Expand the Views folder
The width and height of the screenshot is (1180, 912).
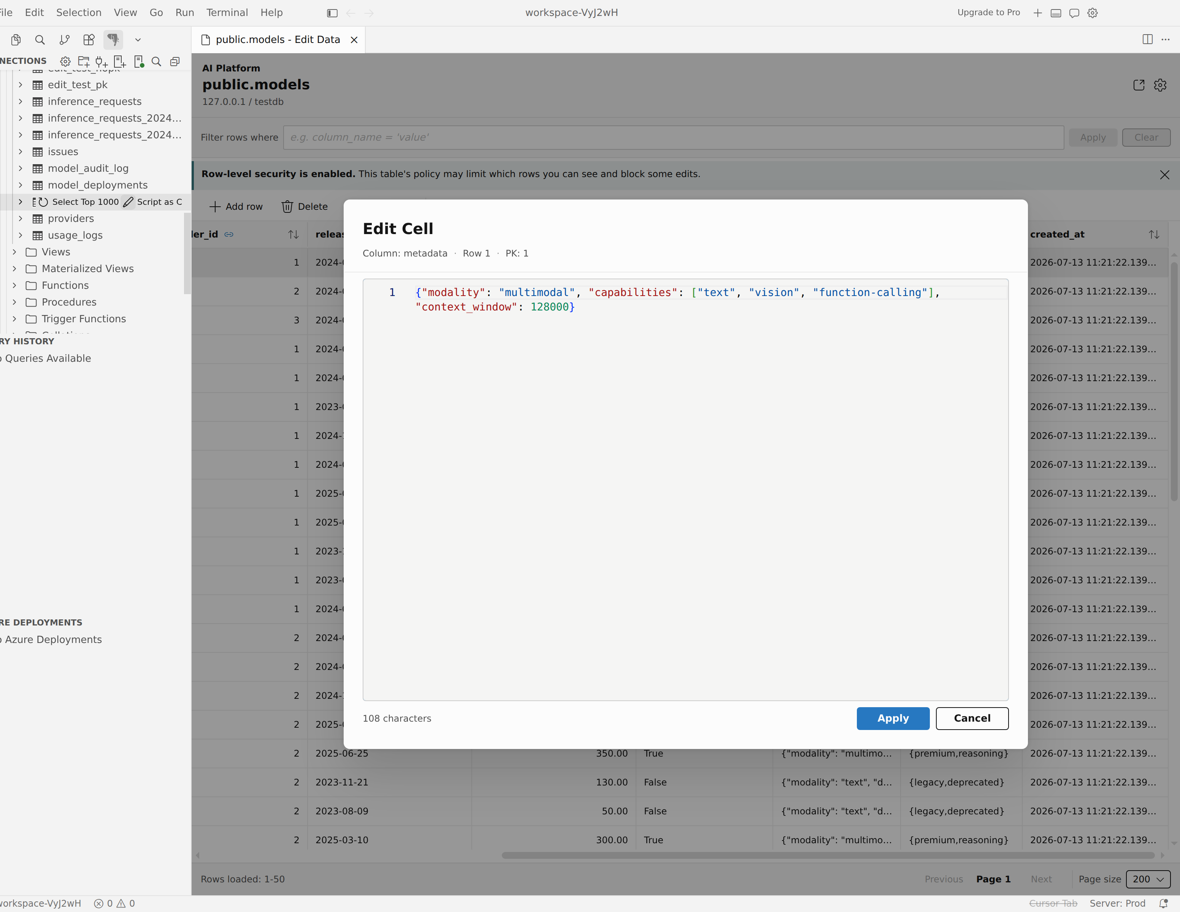14,252
